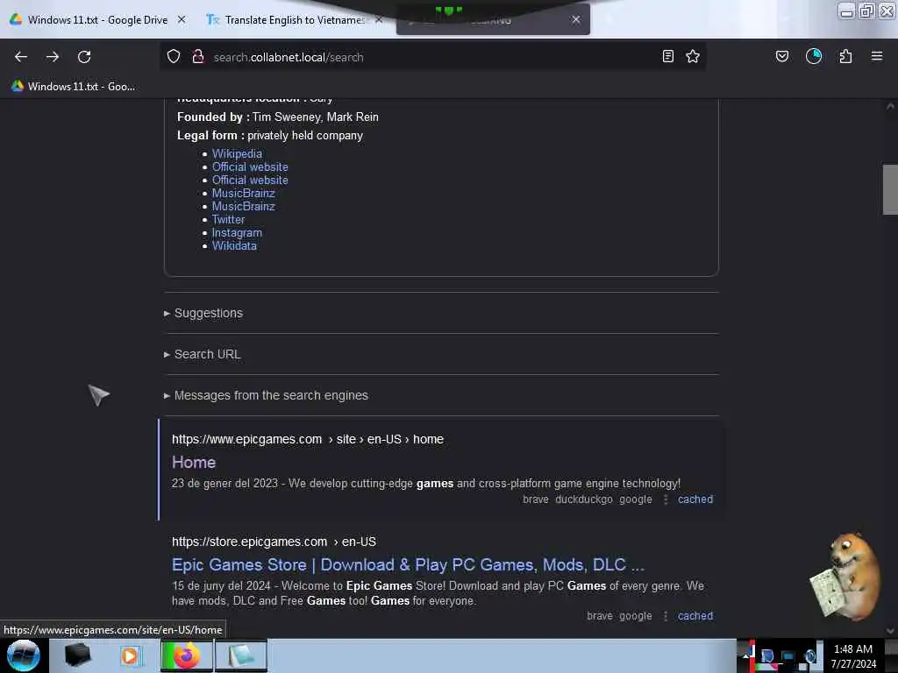This screenshot has height=673, width=898.
Task: Open the Instagram link
Action: coord(237,232)
